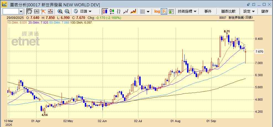Maximize the chart analysis window

(264, 4)
